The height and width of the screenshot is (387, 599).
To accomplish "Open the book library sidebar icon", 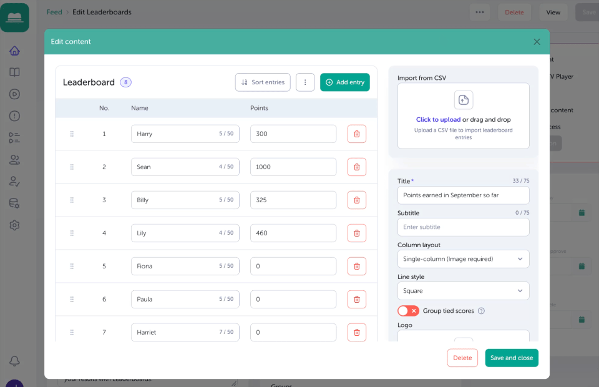I will click(x=14, y=72).
